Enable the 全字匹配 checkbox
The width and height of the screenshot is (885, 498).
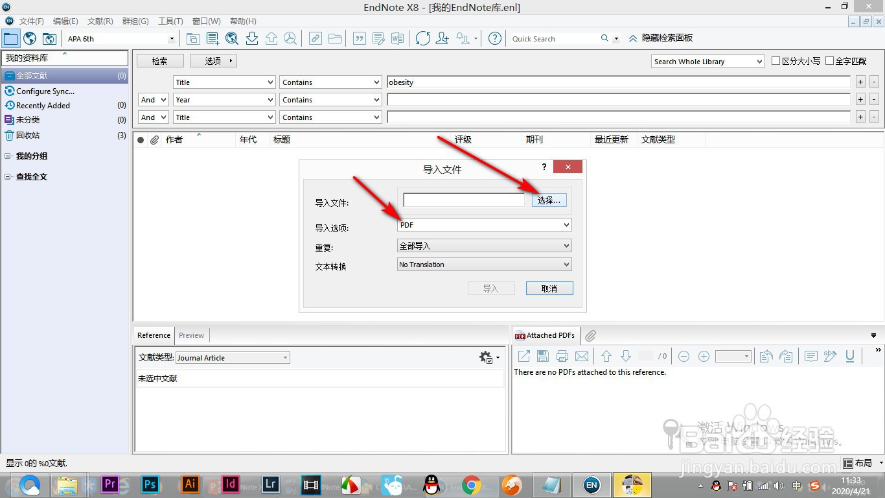829,61
